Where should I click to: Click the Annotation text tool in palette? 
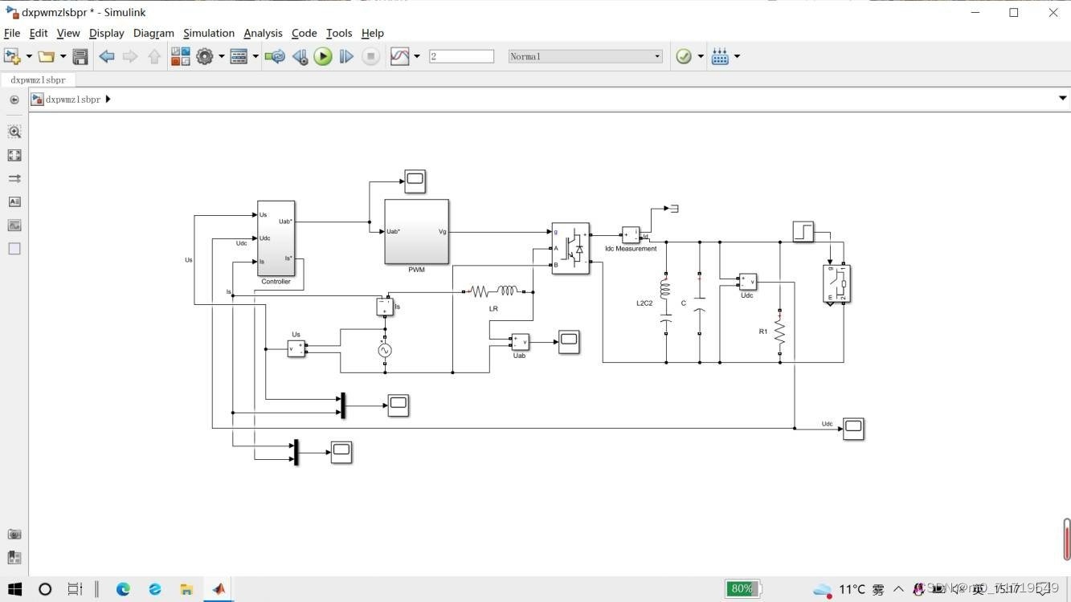point(14,201)
